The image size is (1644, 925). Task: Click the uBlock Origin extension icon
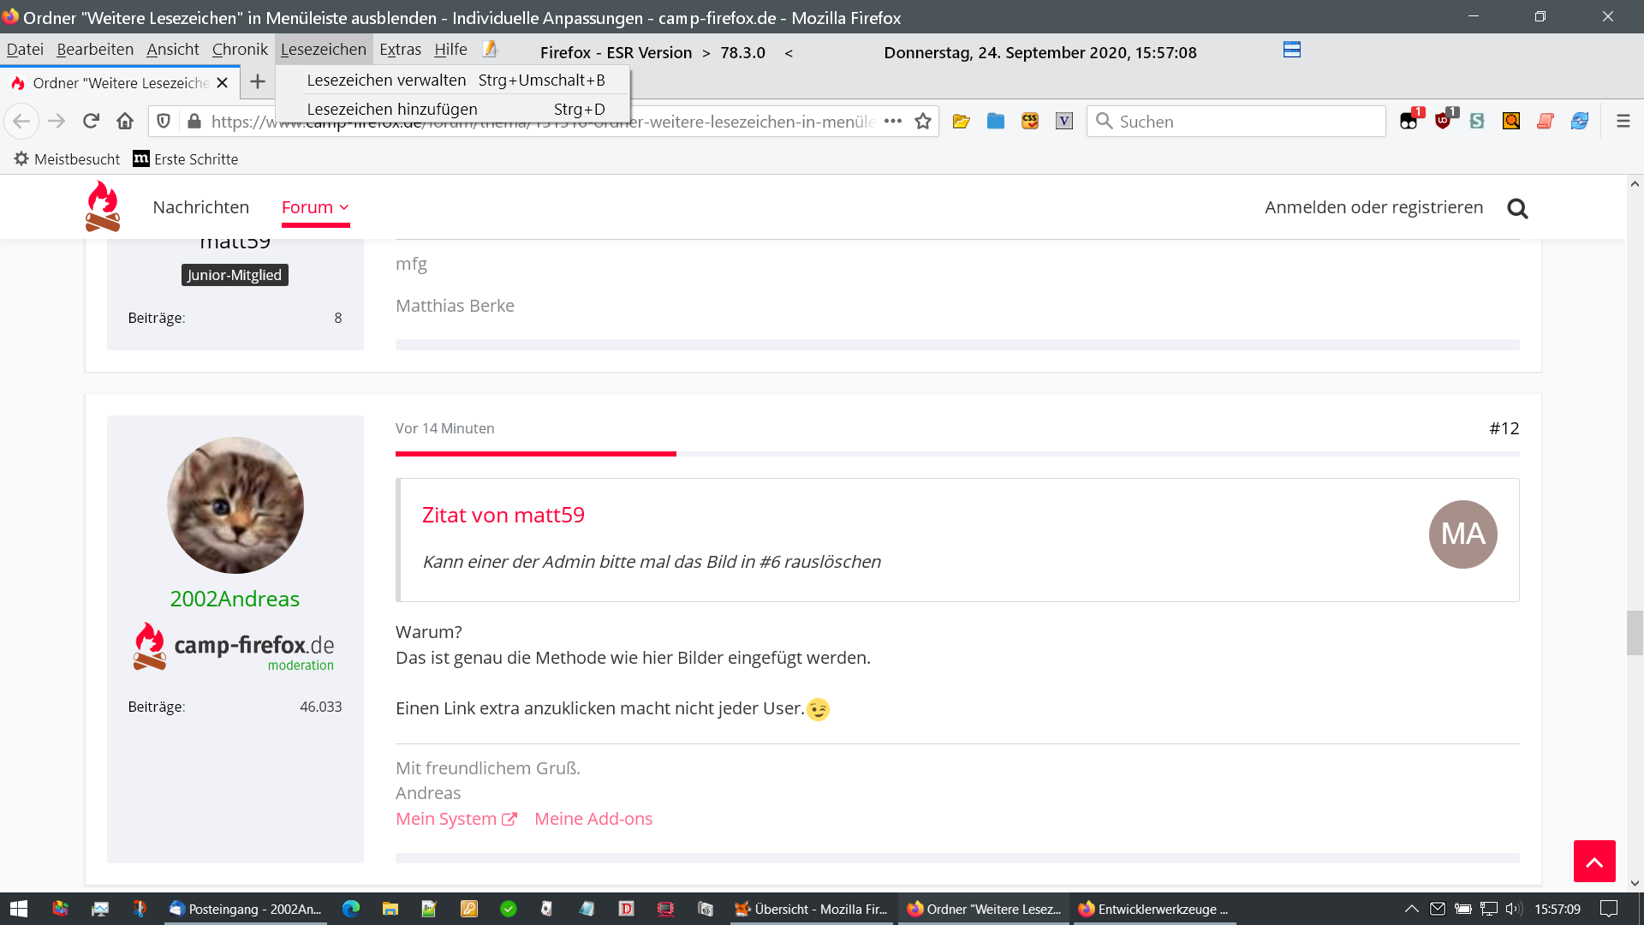1444,121
